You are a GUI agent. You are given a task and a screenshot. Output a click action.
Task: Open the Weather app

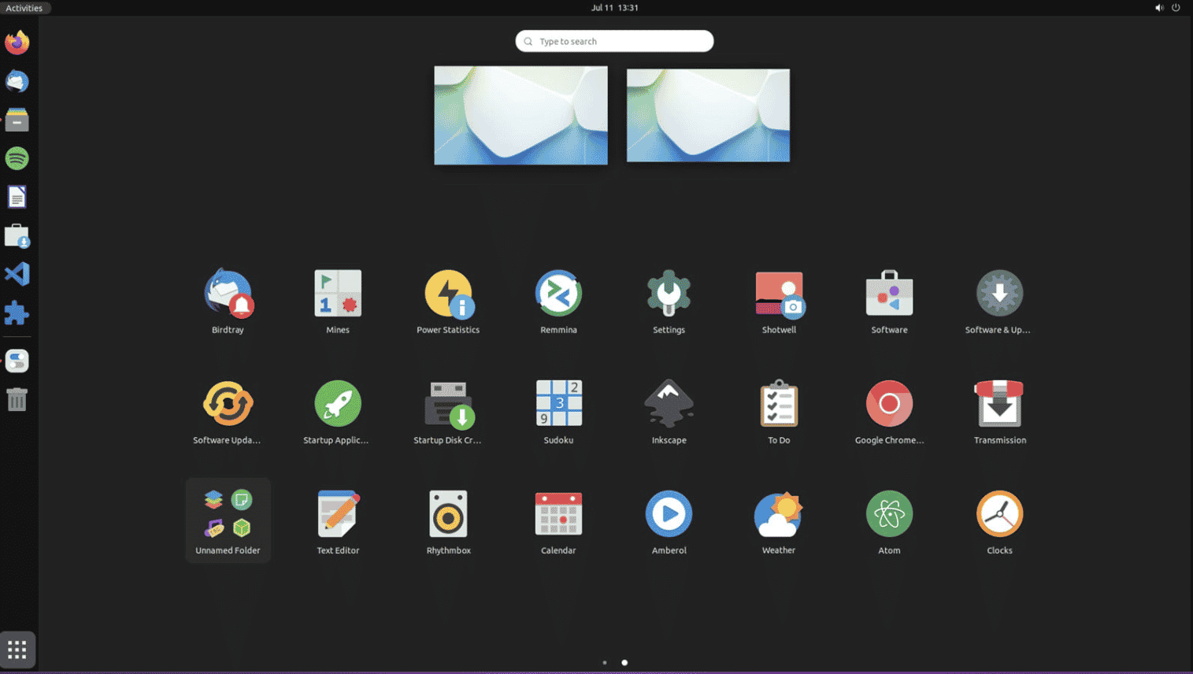779,523
